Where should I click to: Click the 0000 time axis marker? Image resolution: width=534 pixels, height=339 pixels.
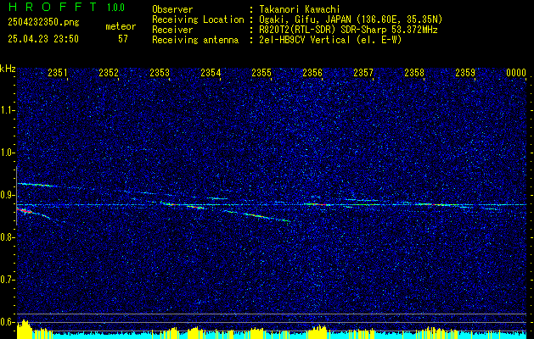[x=516, y=73]
